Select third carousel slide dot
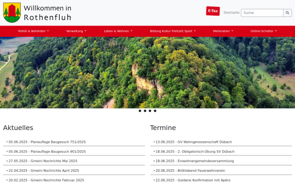This screenshot has width=295, height=184. coord(150,111)
